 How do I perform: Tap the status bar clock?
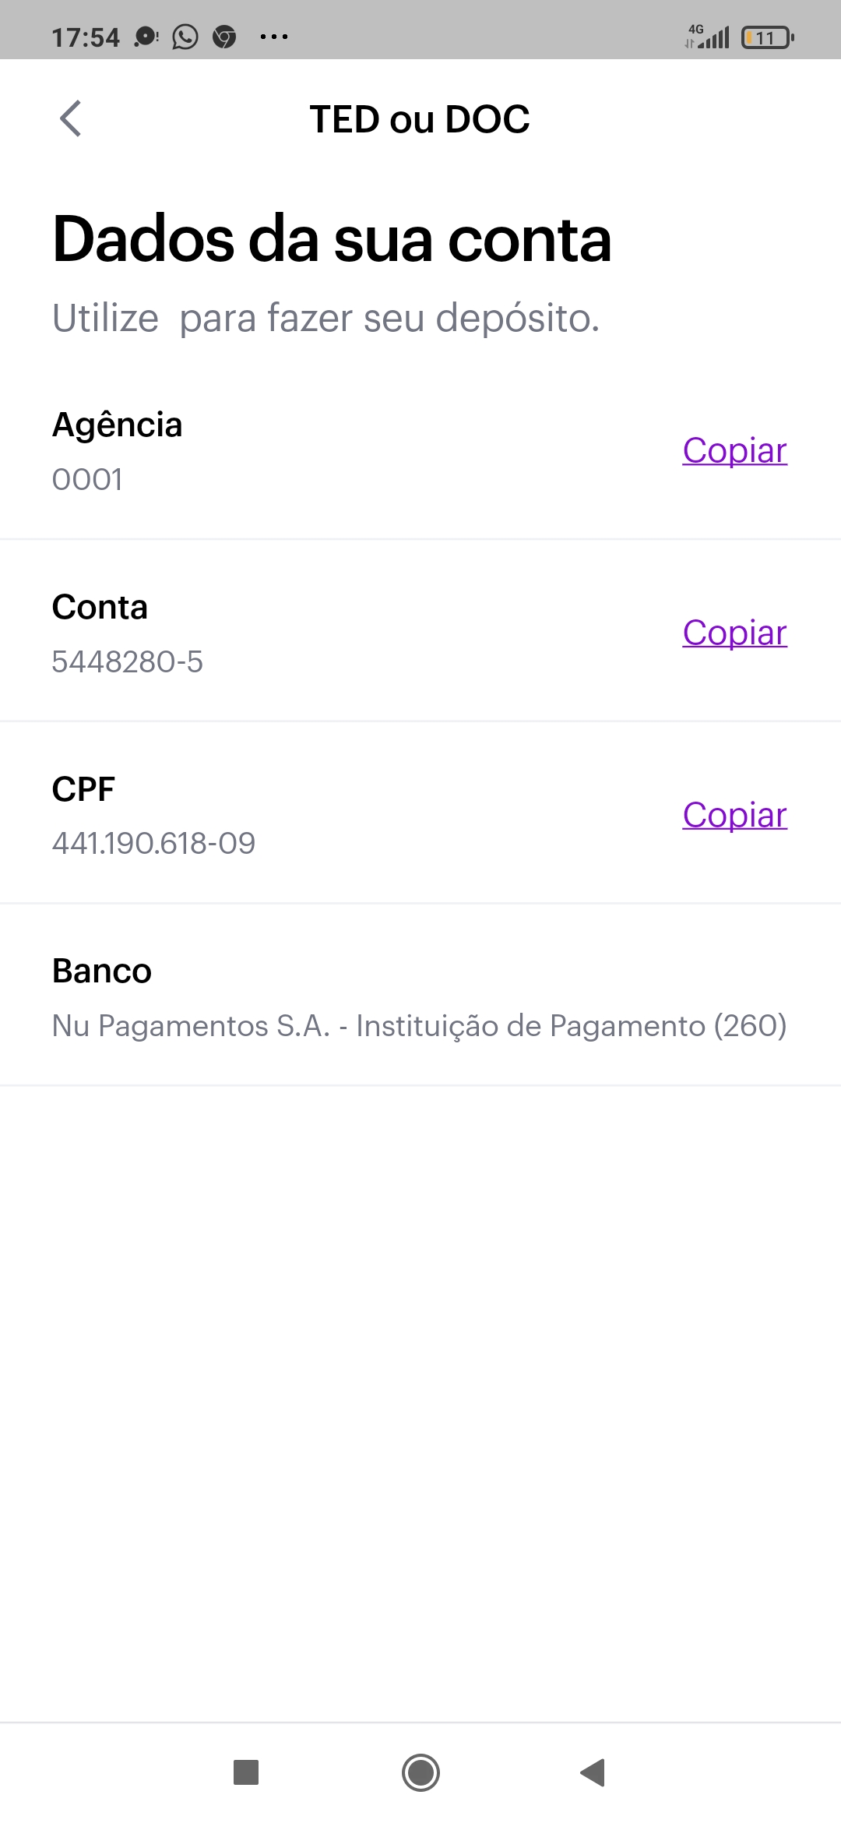(x=86, y=37)
